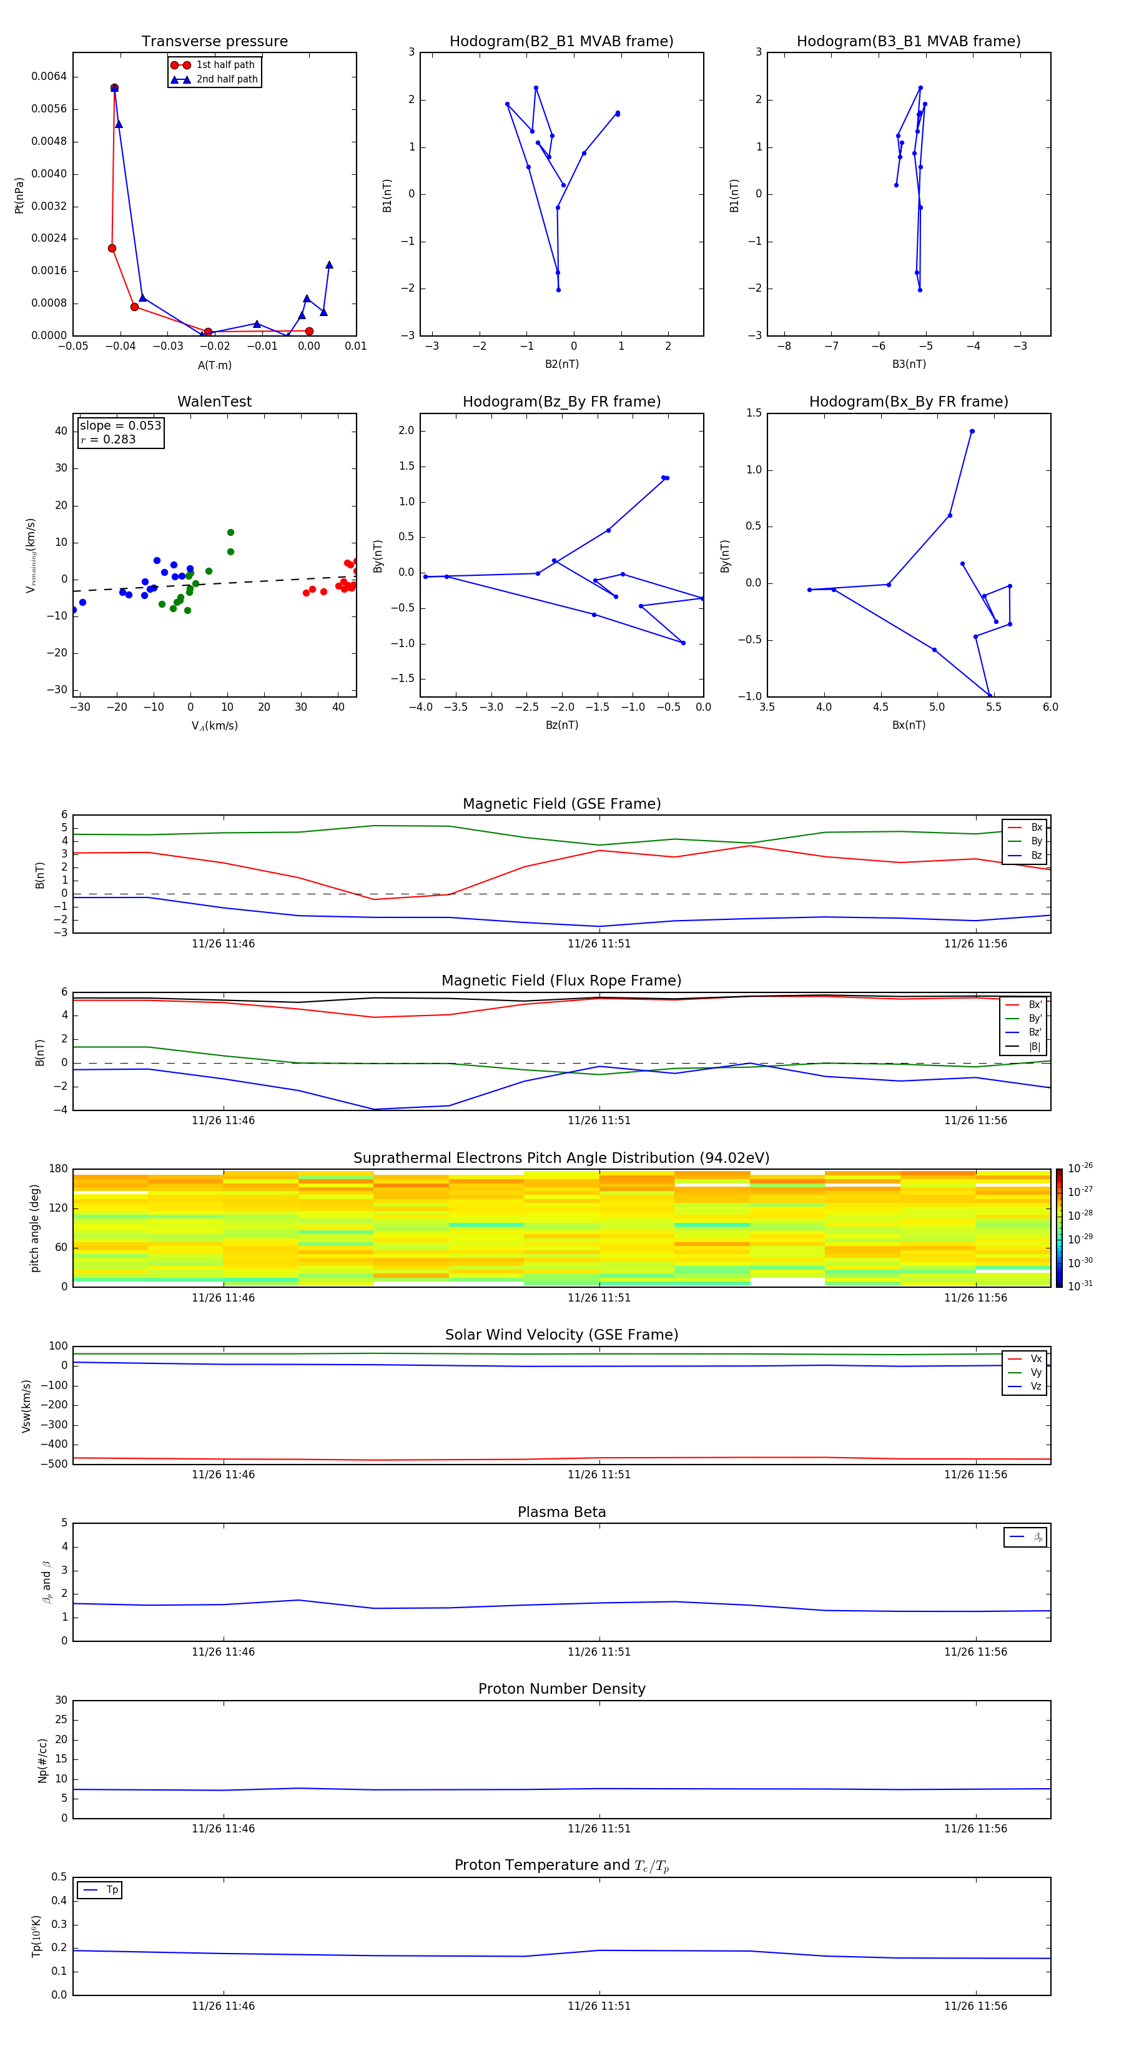Click the "11/26 11:46" tick under GSE magnetic field plot
Screen dimensions: 1124x2061
coord(223,943)
